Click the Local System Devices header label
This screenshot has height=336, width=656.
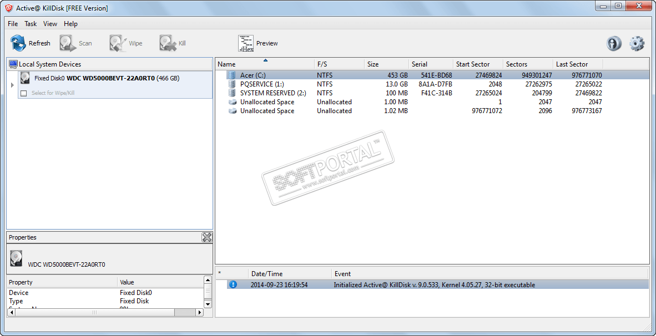coord(50,64)
